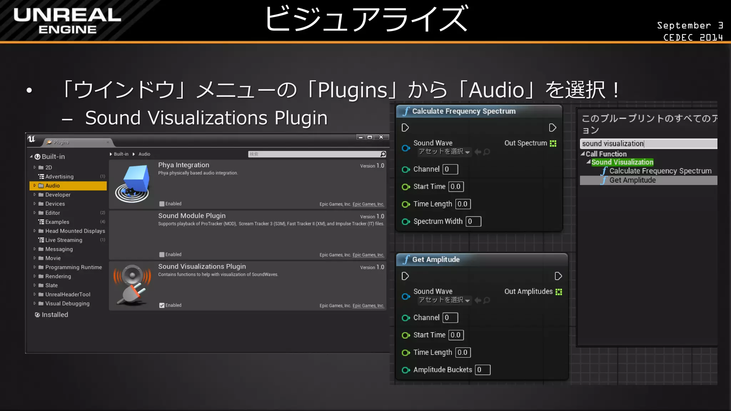Screen dimensions: 731x411
Task: Click the Phya Integration plugin icon
Action: coord(132,184)
